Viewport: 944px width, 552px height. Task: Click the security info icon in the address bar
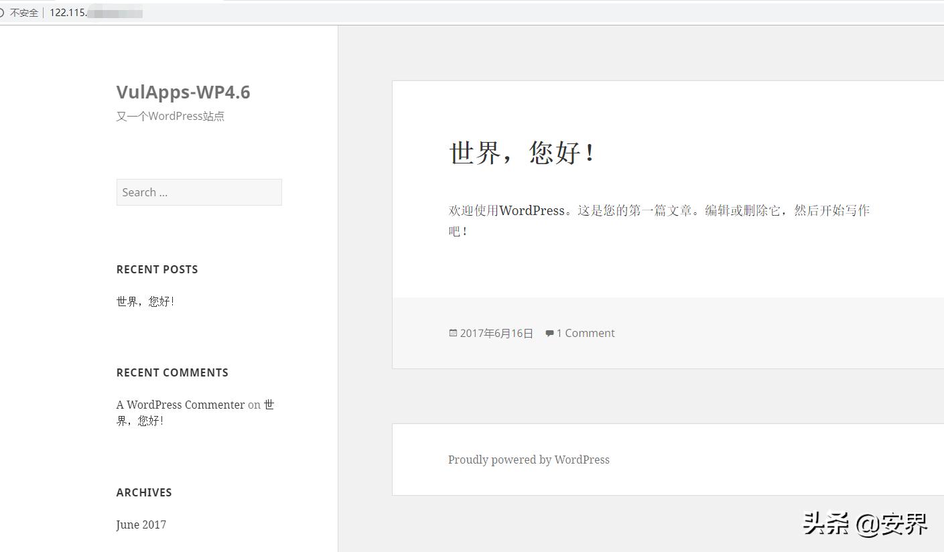3,12
